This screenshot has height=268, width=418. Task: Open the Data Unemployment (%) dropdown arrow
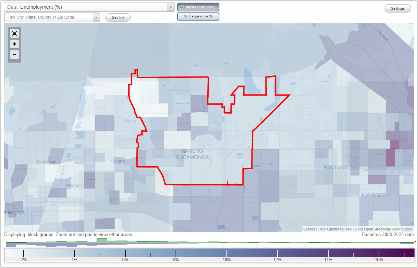(x=171, y=7)
